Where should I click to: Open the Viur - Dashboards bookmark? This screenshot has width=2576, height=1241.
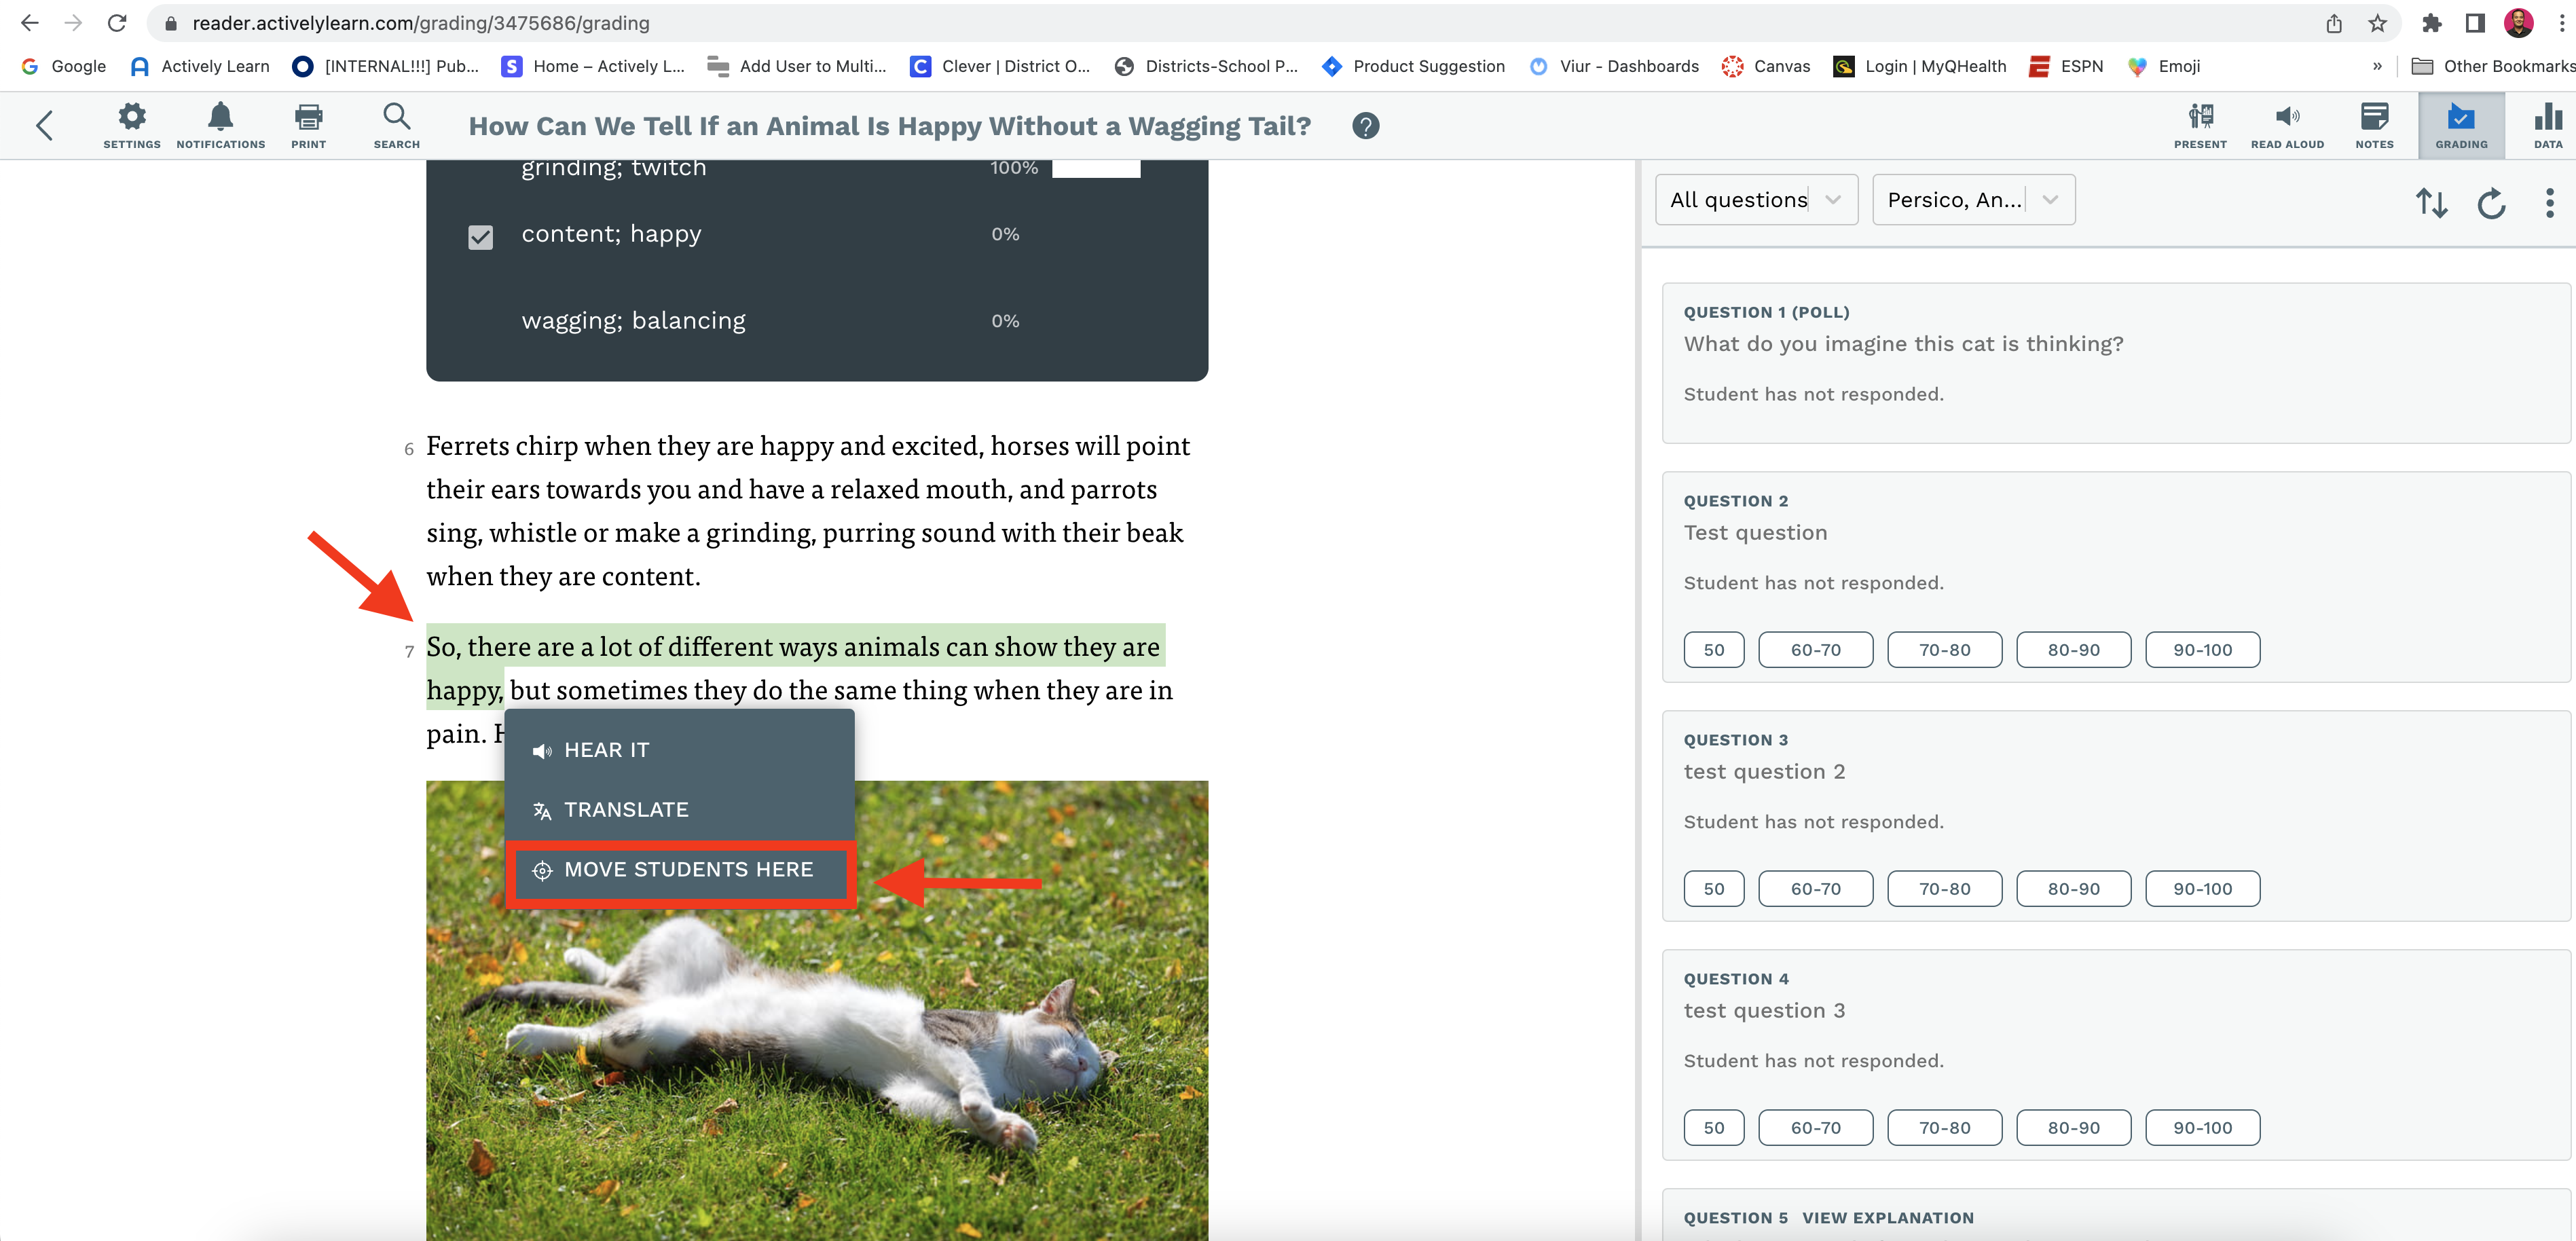pos(1614,66)
